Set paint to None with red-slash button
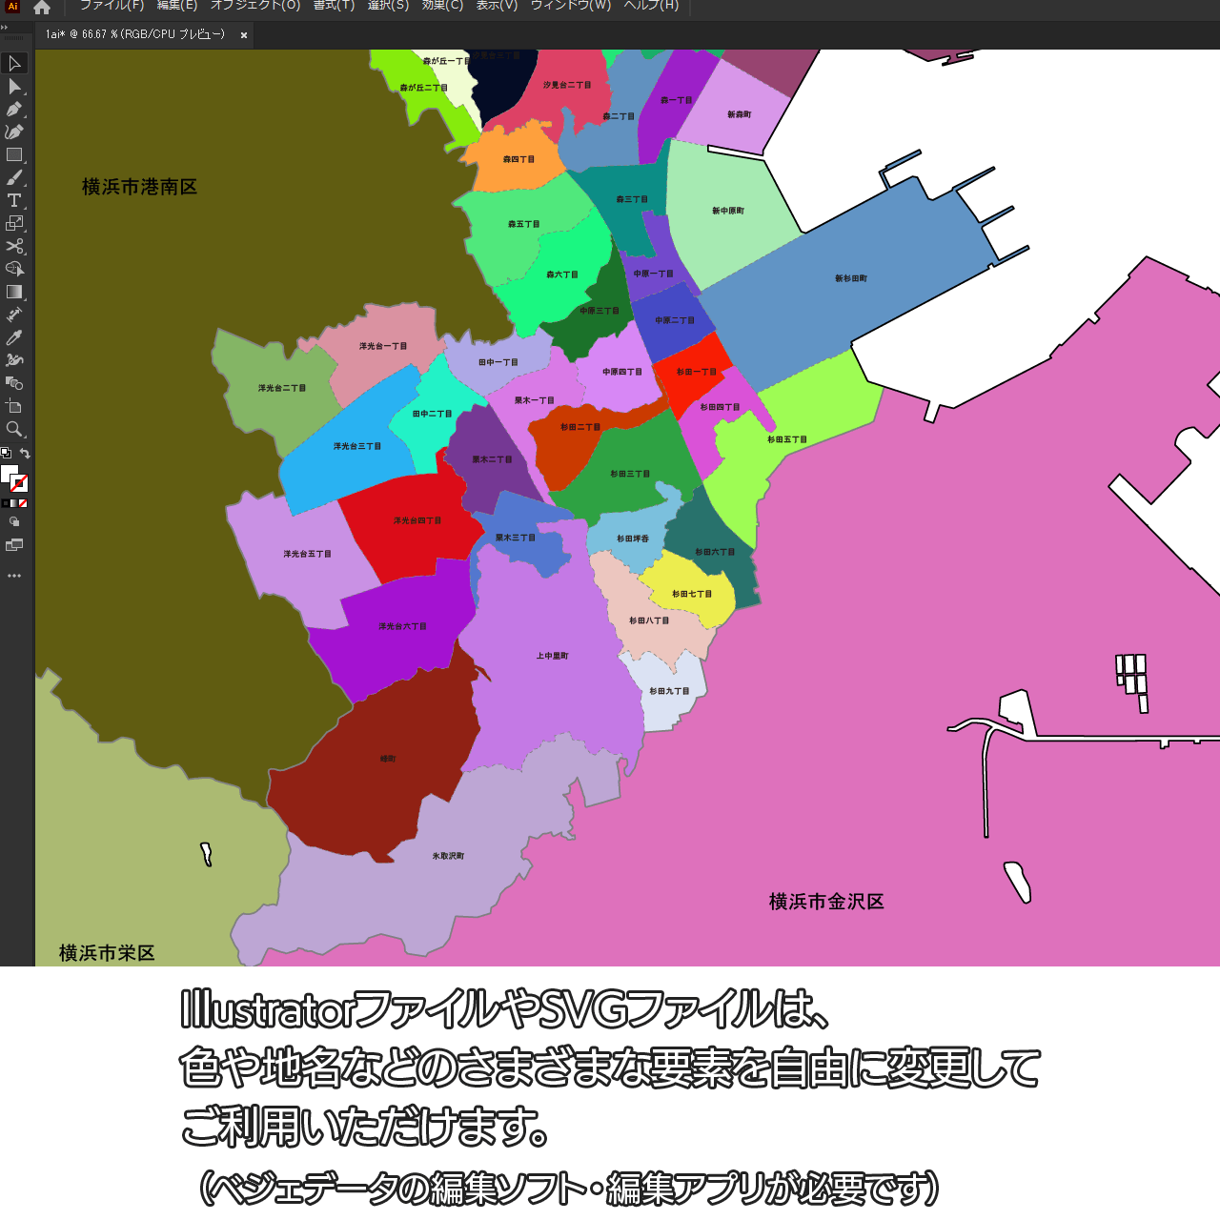1220x1220 pixels. tap(24, 503)
